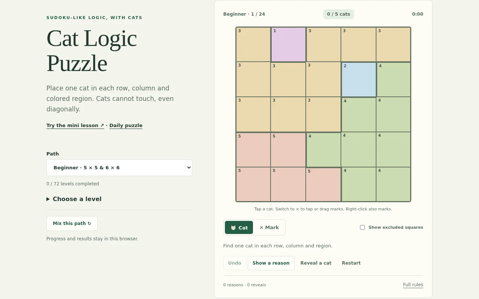Click "Progress and results stay in this browser." text
Viewport: 479px width, 299px height.
(x=92, y=239)
